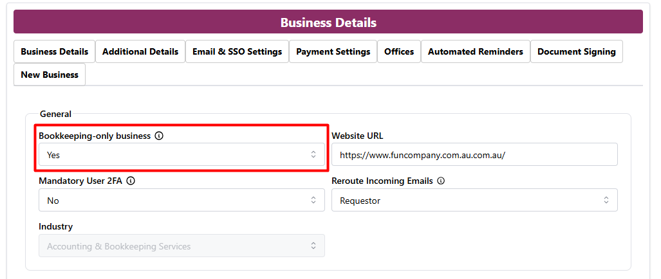Click the Bookkeeping-only business dropdown arrows
The width and height of the screenshot is (661, 279).
click(313, 154)
